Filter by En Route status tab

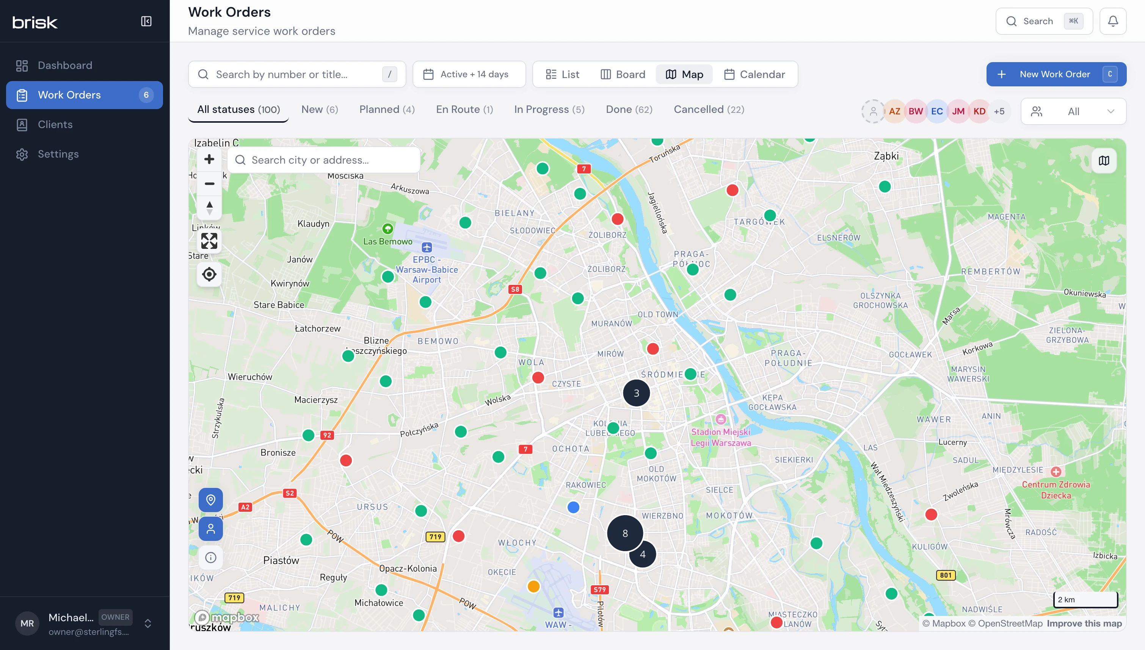click(x=464, y=110)
